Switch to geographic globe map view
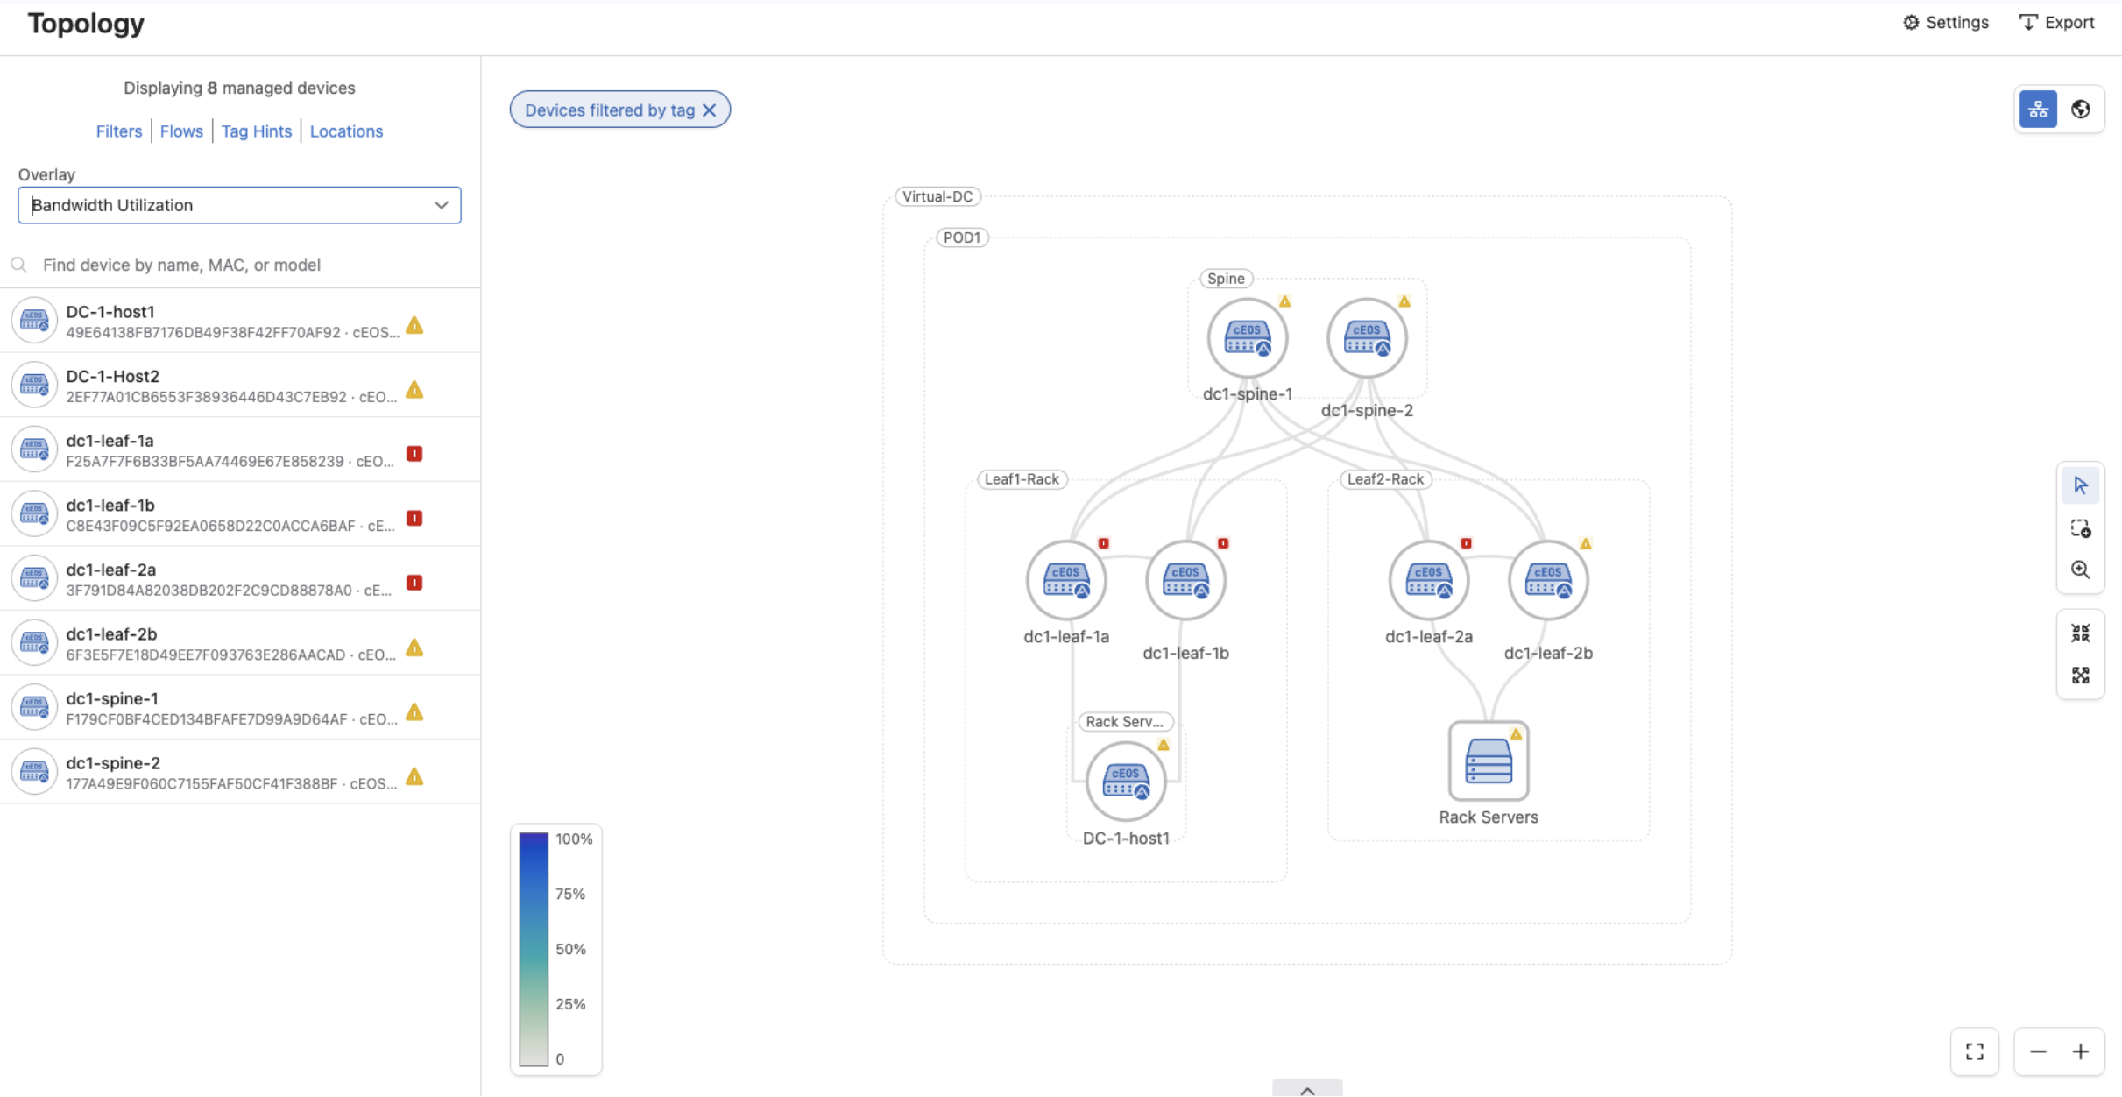 (2081, 110)
